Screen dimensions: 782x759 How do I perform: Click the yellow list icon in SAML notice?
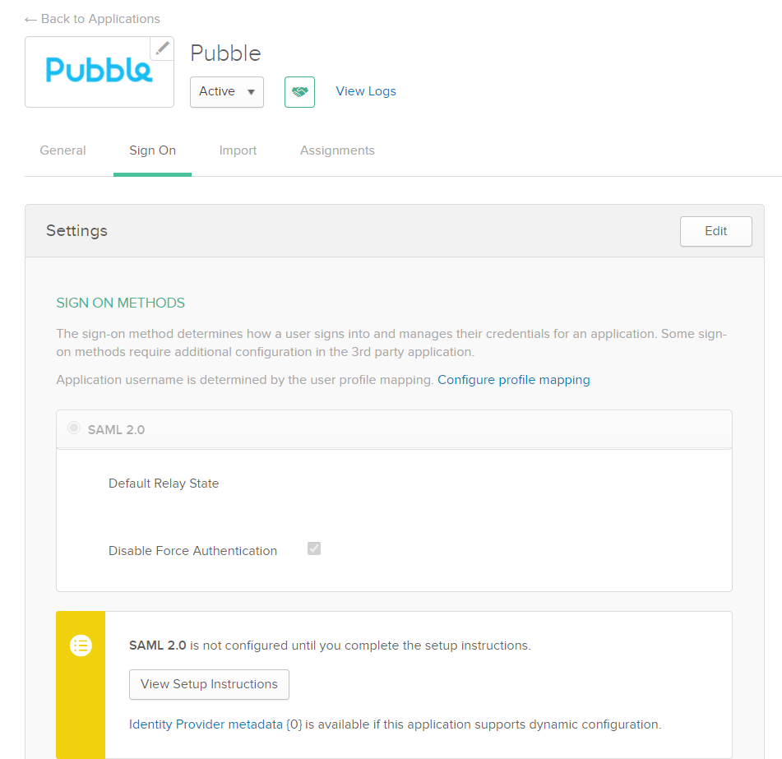click(x=81, y=646)
